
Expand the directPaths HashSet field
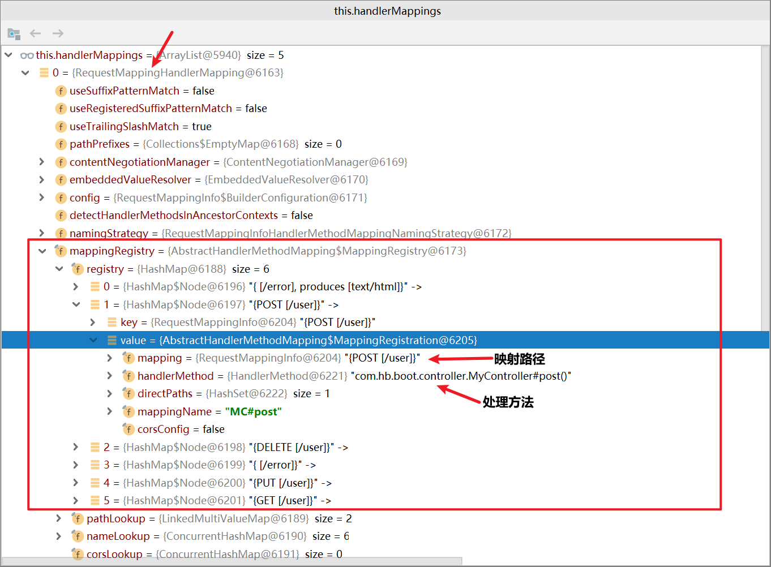(x=110, y=393)
